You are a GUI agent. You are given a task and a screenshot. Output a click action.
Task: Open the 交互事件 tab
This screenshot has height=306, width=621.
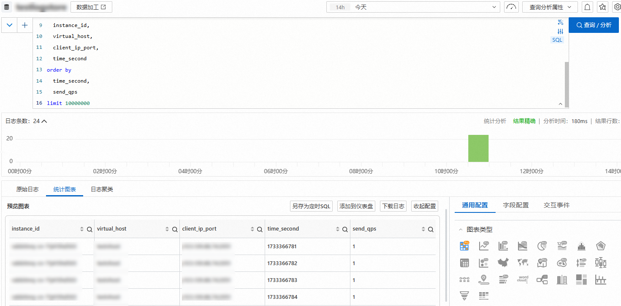tap(556, 205)
